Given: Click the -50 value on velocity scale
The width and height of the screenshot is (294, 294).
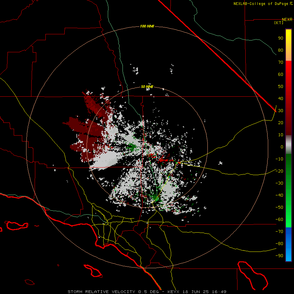Looking at the screenshot, I should 279,207.
